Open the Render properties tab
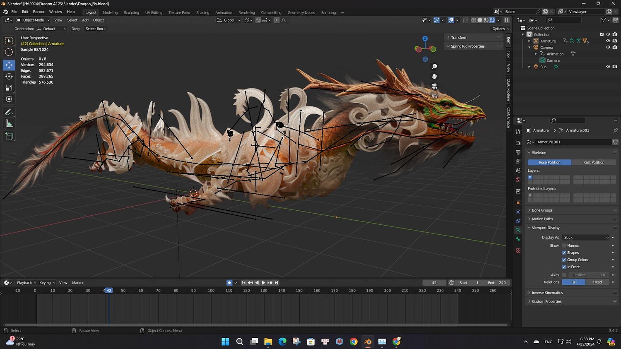Screen dimensions: 621x349 coord(518,143)
